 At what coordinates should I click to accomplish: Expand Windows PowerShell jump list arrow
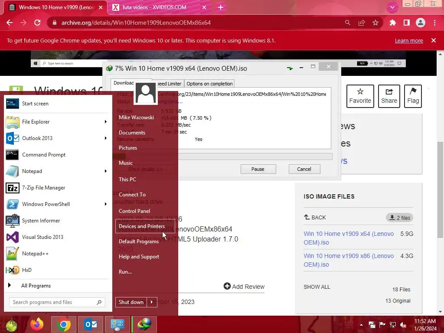pyautogui.click(x=106, y=204)
